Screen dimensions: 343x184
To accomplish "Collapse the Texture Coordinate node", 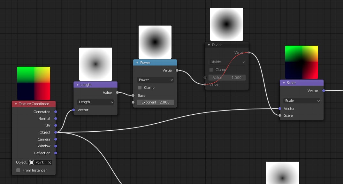I will point(16,104).
